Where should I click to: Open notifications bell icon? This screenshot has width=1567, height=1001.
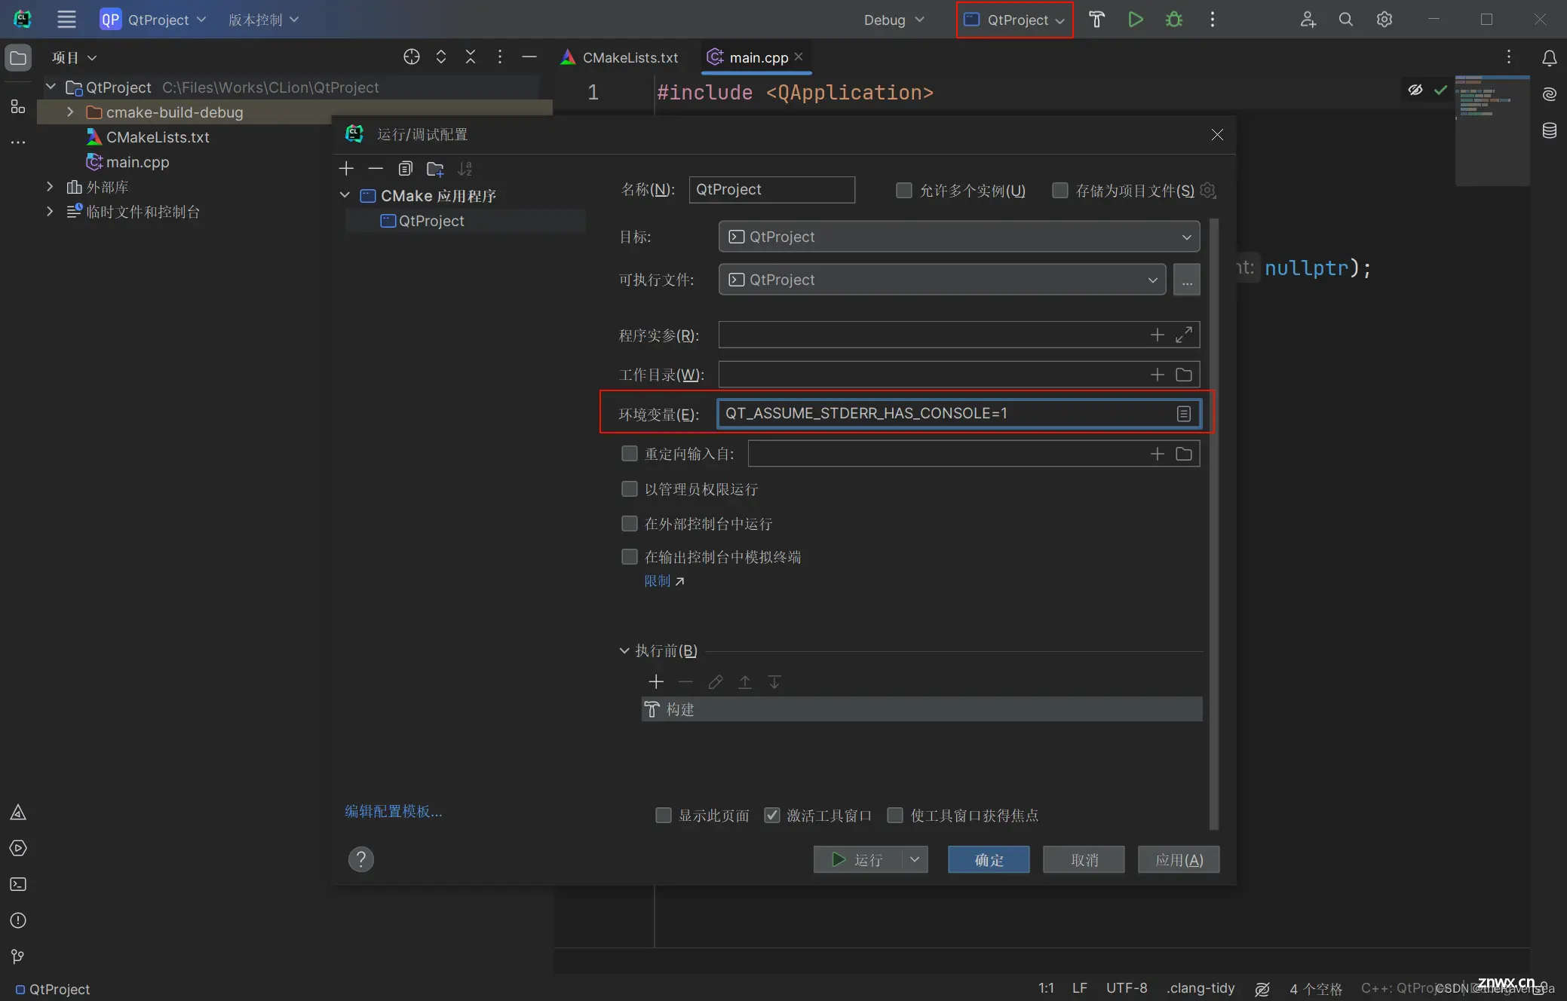1549,58
